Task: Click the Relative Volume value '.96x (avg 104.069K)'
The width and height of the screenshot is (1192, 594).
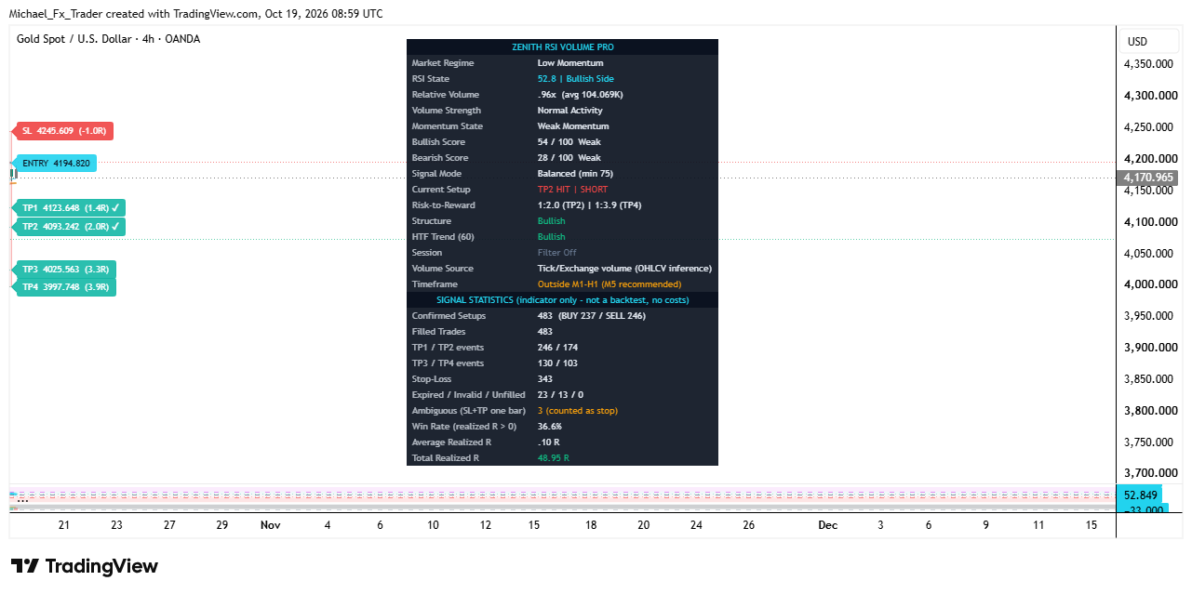Action: [x=581, y=95]
